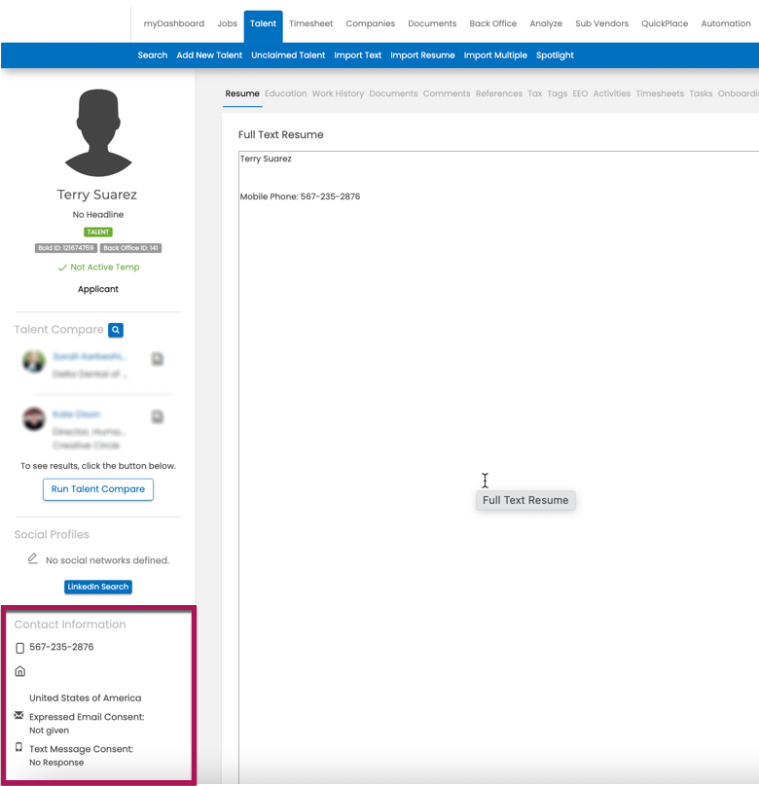The image size is (759, 786).
Task: Click the LinkedIn Search button
Action: (98, 587)
